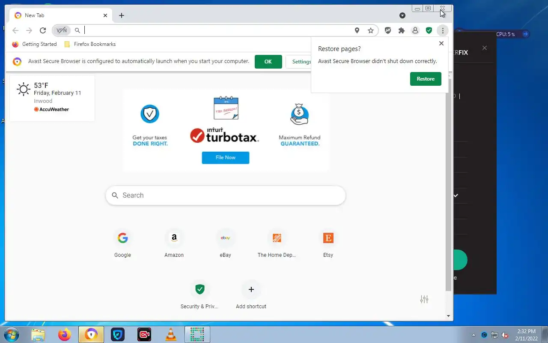The width and height of the screenshot is (548, 343).
Task: Open Firefox from the taskbar
Action: pos(65,334)
